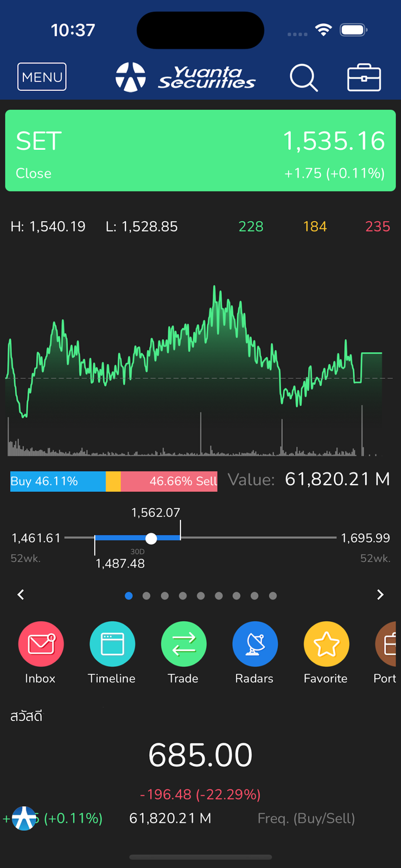Tap the yellow Favorite star icon
The width and height of the screenshot is (401, 868).
[326, 644]
